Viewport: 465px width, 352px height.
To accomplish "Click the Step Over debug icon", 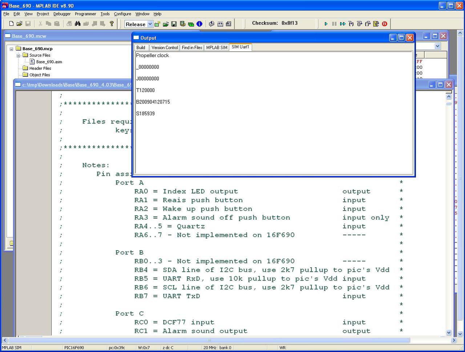I will (x=359, y=24).
